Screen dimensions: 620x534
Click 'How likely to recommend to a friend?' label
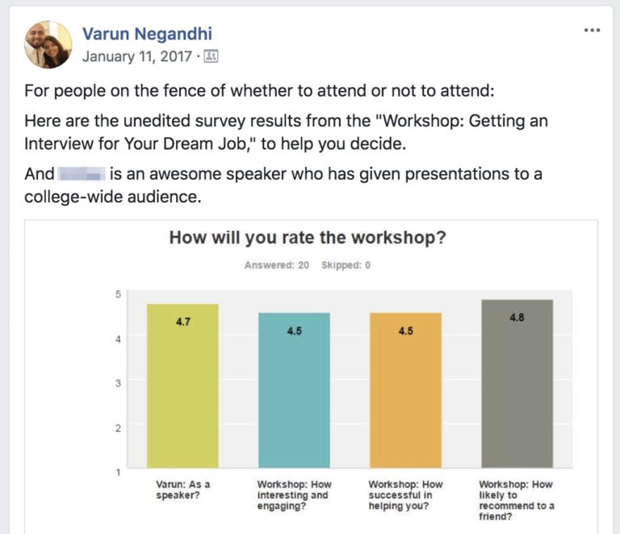point(517,500)
